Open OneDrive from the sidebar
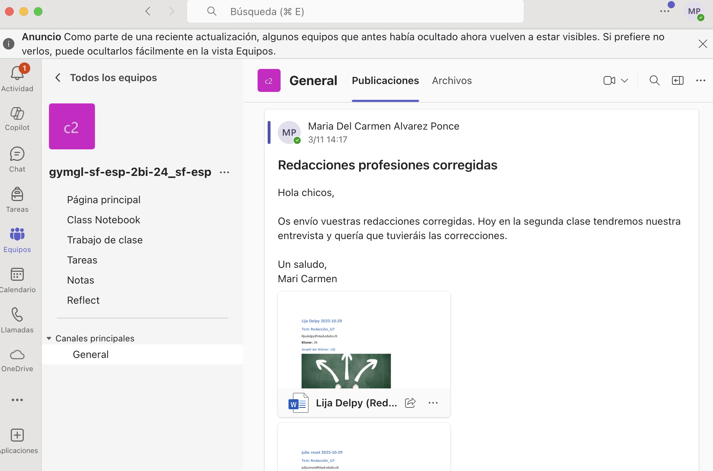The width and height of the screenshot is (713, 471). tap(17, 355)
